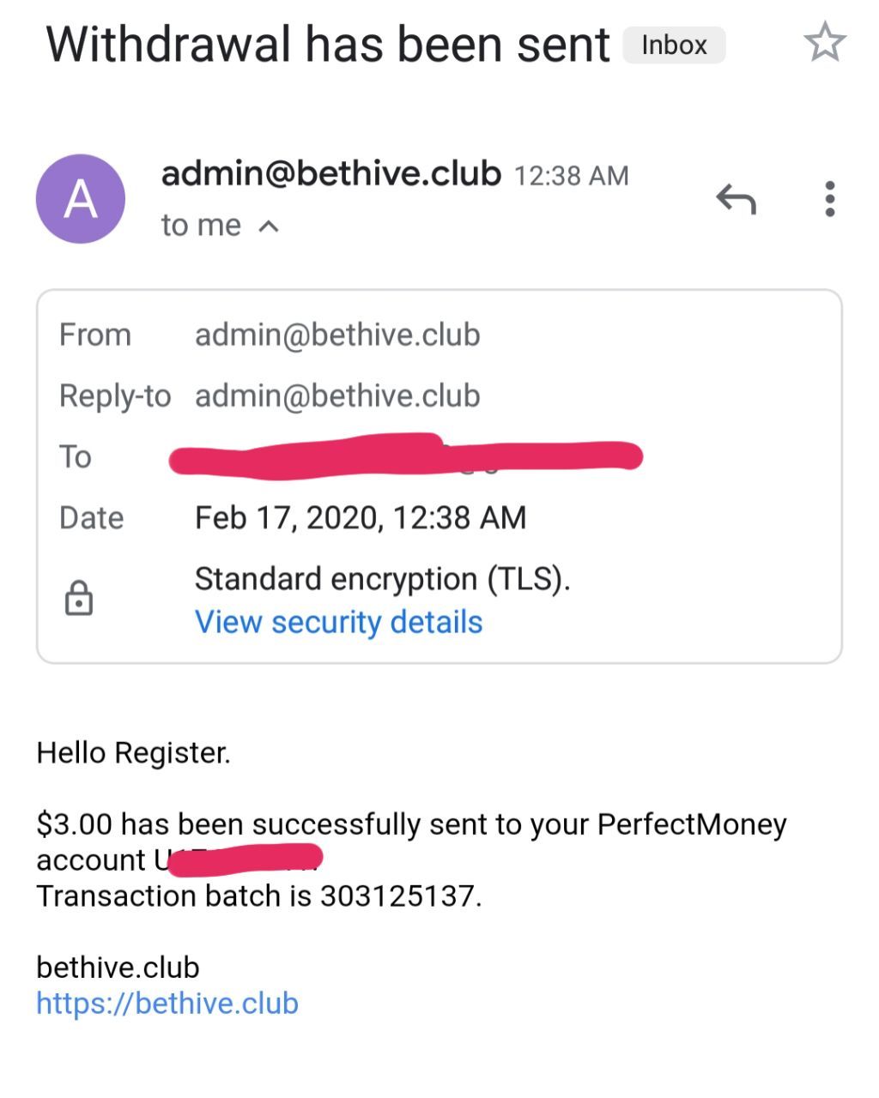Tap the 12:38 AM timestamp near sender
879x1098 pixels.
(572, 176)
